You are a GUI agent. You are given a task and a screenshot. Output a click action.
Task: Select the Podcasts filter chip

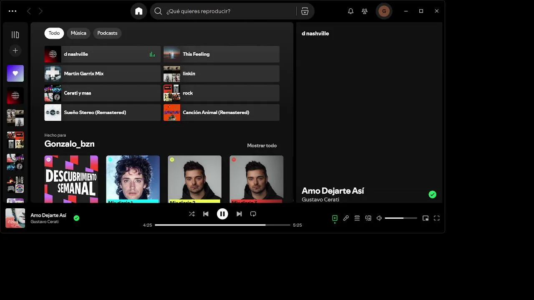pos(107,33)
